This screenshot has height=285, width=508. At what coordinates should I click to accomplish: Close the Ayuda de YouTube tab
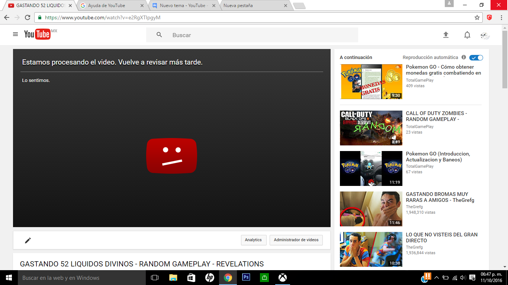[142, 6]
